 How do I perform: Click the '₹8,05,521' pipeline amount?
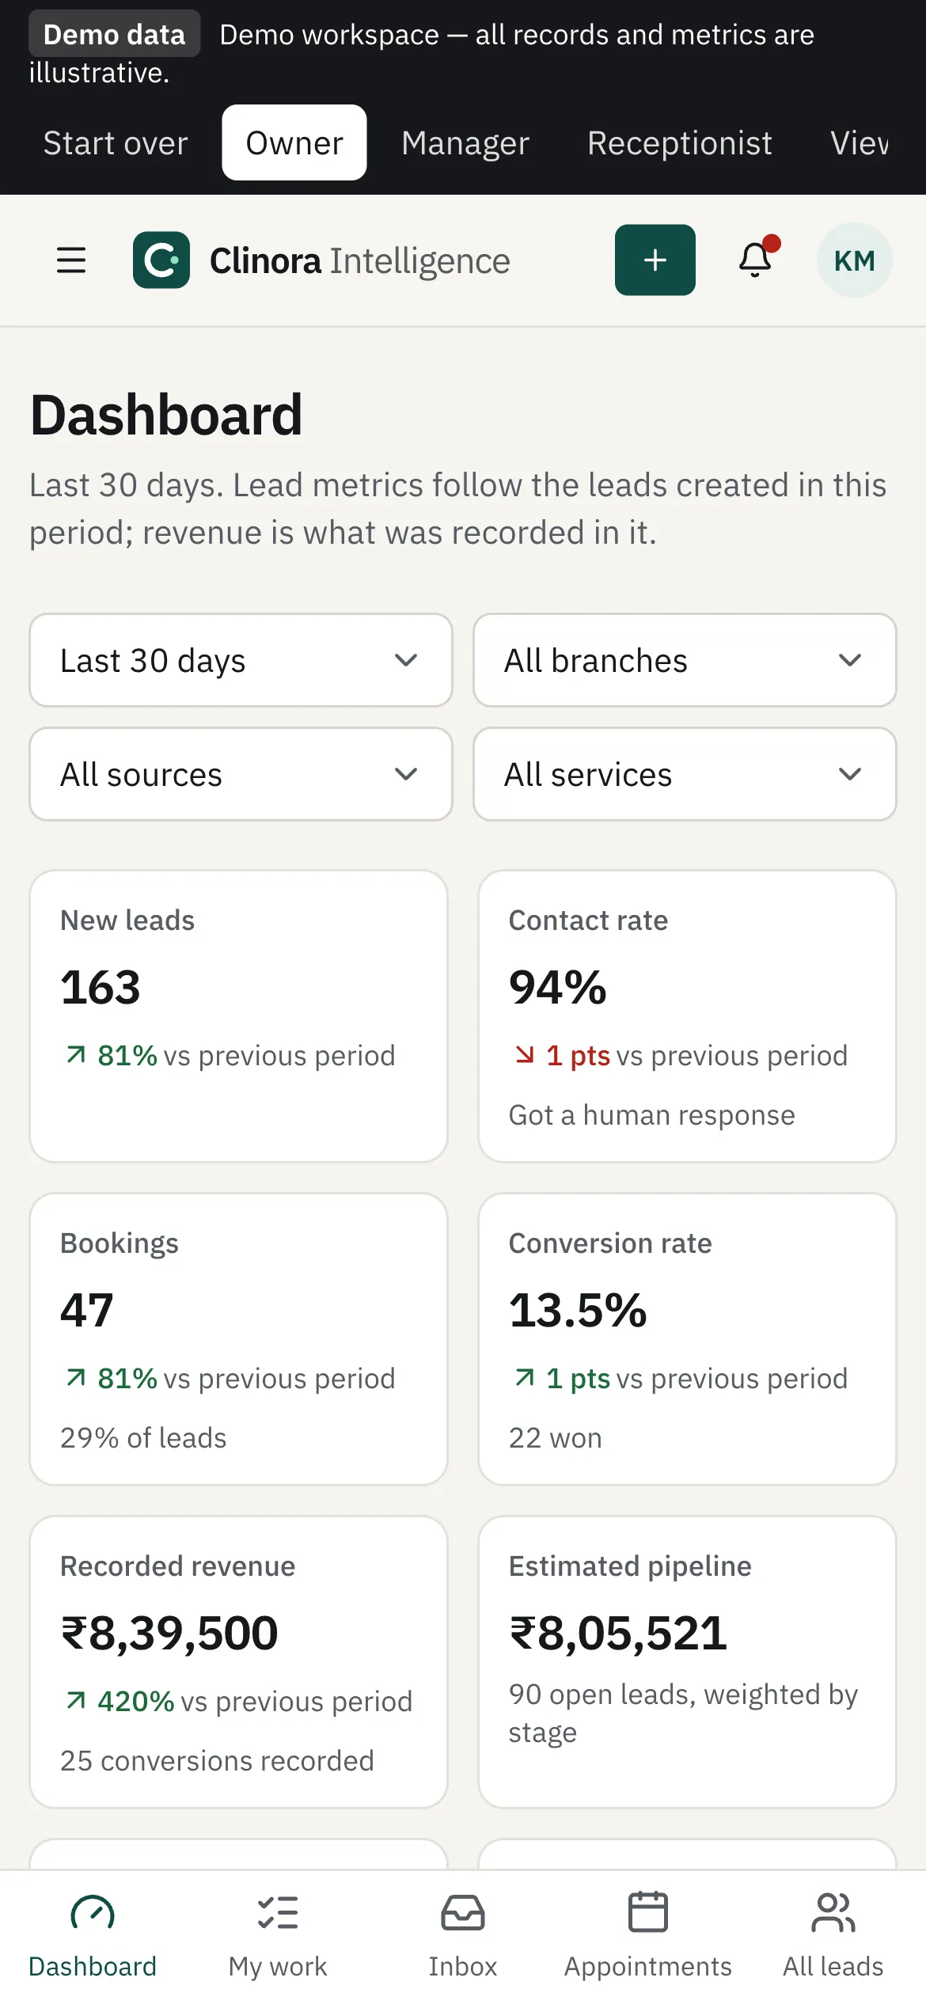point(618,1632)
